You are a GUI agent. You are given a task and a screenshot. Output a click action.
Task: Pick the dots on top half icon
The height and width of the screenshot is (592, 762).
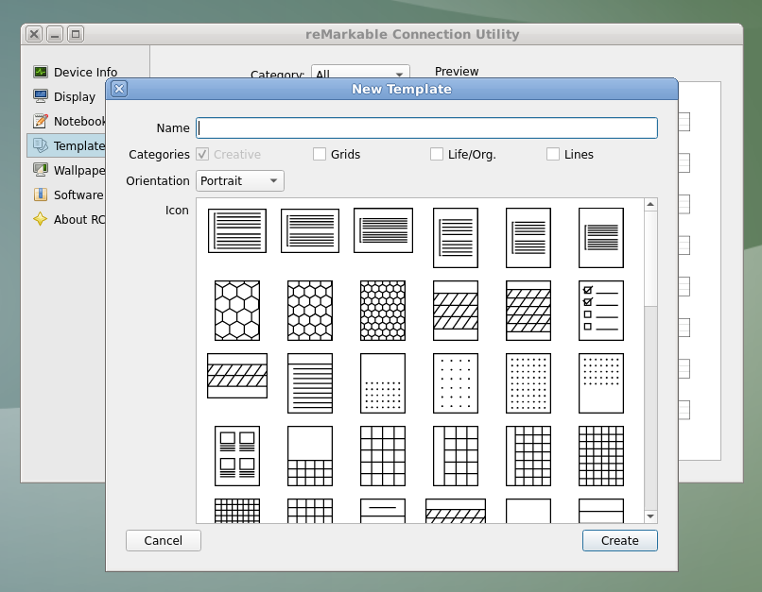601,383
